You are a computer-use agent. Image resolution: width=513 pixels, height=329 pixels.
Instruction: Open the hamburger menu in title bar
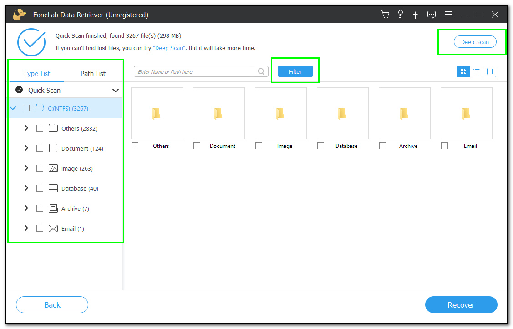click(x=448, y=15)
